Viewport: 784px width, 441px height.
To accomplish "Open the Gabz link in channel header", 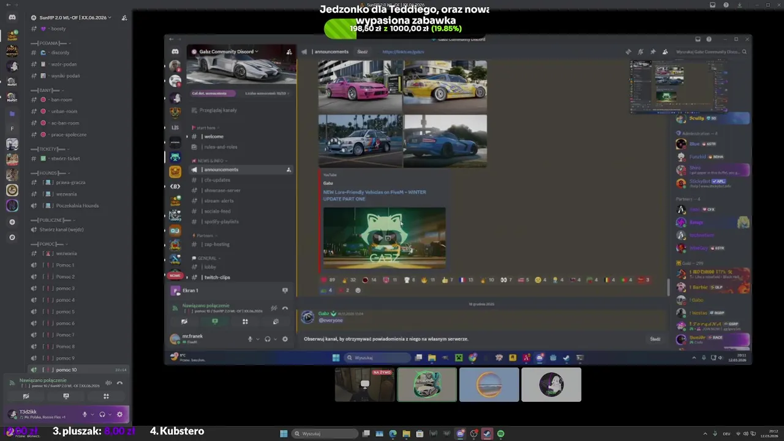I will pos(403,52).
